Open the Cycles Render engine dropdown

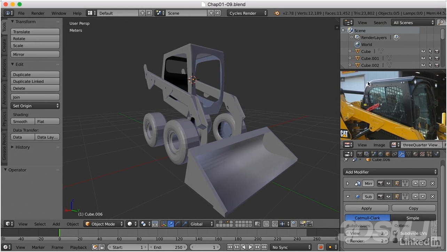(x=247, y=13)
